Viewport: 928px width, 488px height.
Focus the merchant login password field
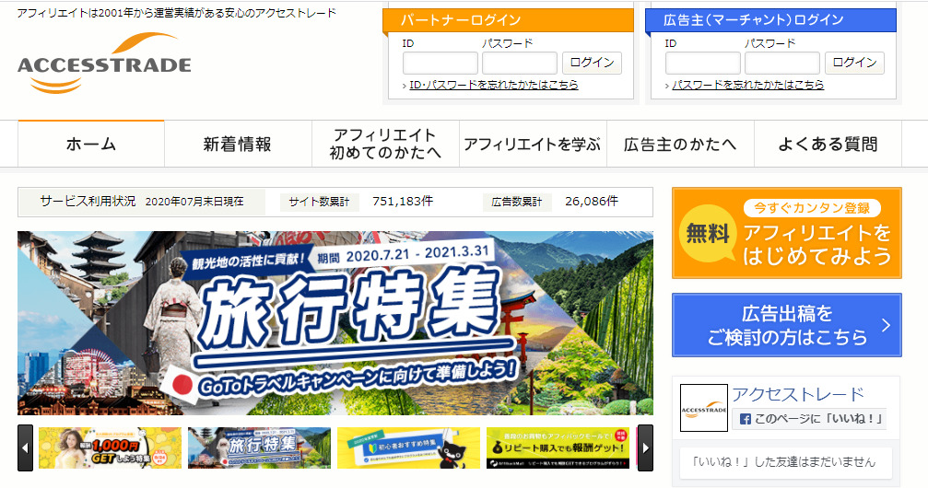(781, 63)
